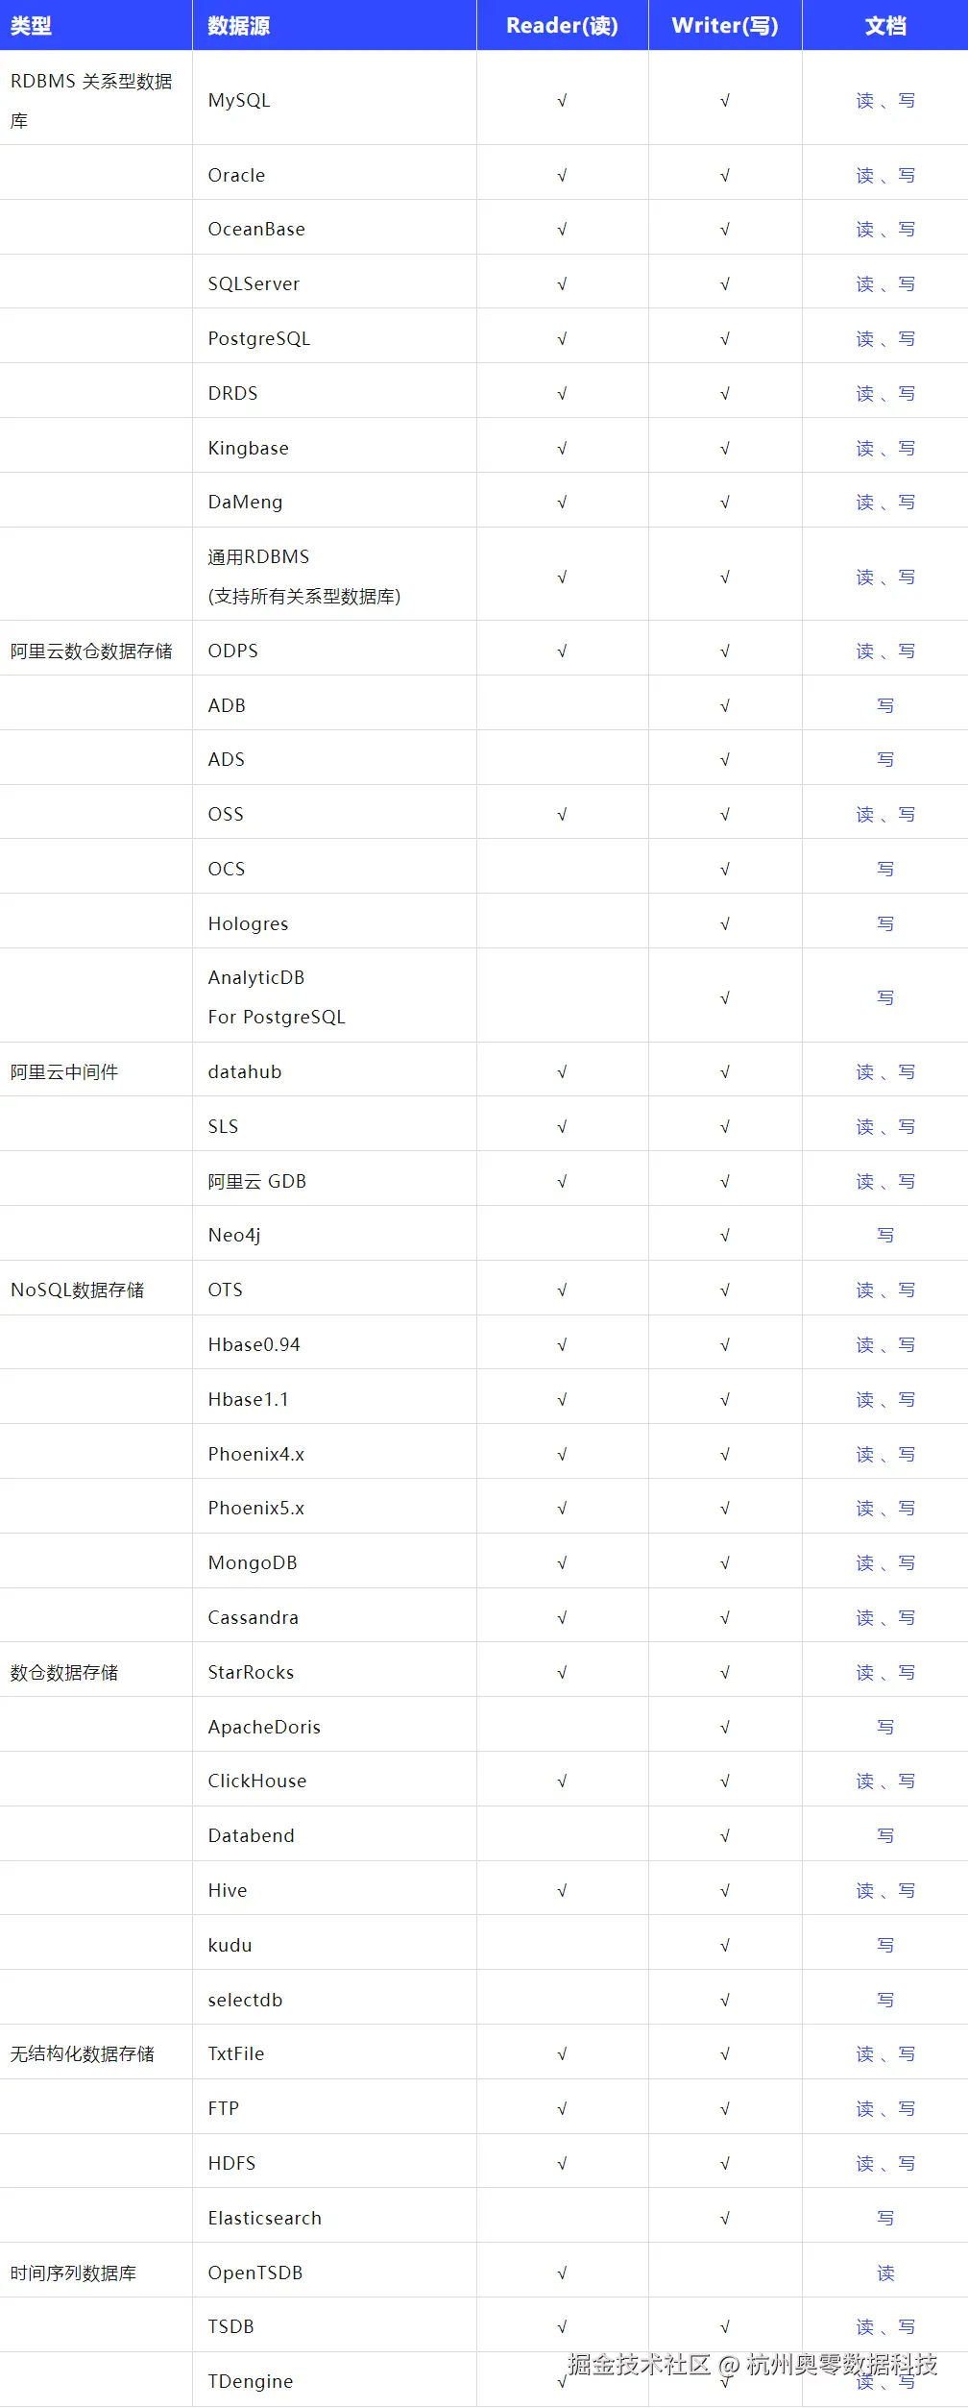Open the Phoenix5.x read documentation link

pyautogui.click(x=865, y=1509)
